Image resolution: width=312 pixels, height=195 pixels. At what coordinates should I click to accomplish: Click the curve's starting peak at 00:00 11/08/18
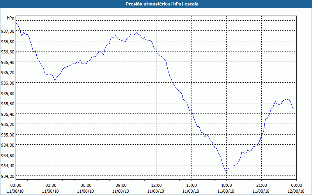point(16,23)
